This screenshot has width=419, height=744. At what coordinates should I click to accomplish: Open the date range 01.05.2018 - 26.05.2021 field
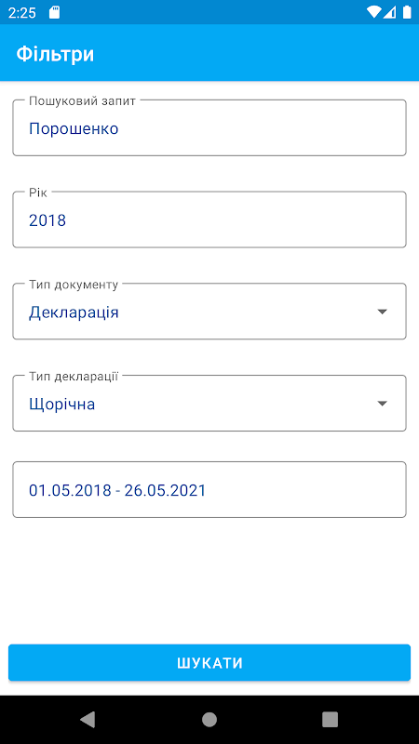coord(209,490)
